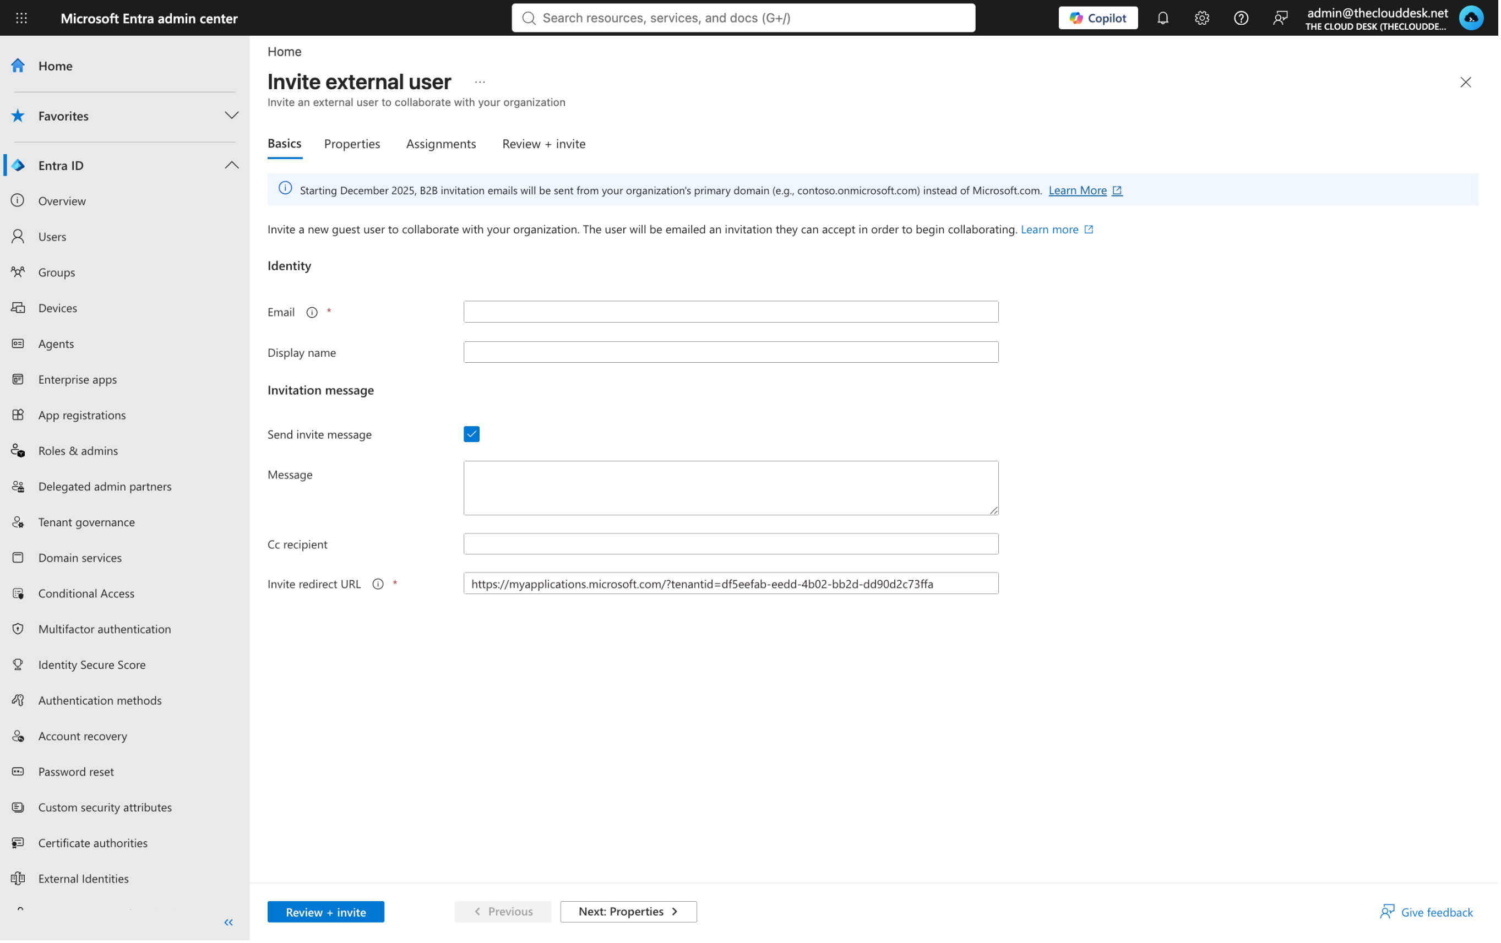This screenshot has width=1501, height=943.
Task: Switch to the Review + invite tab
Action: (543, 143)
